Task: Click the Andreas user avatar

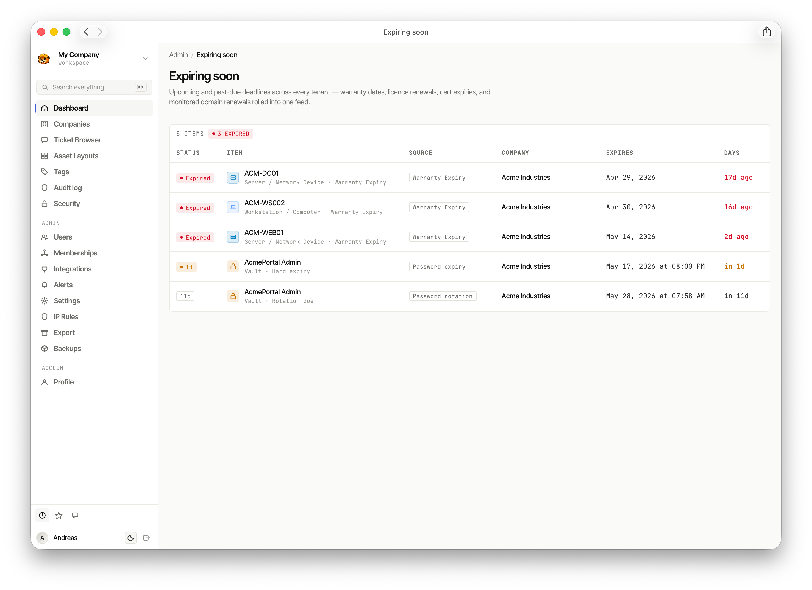Action: (42, 538)
